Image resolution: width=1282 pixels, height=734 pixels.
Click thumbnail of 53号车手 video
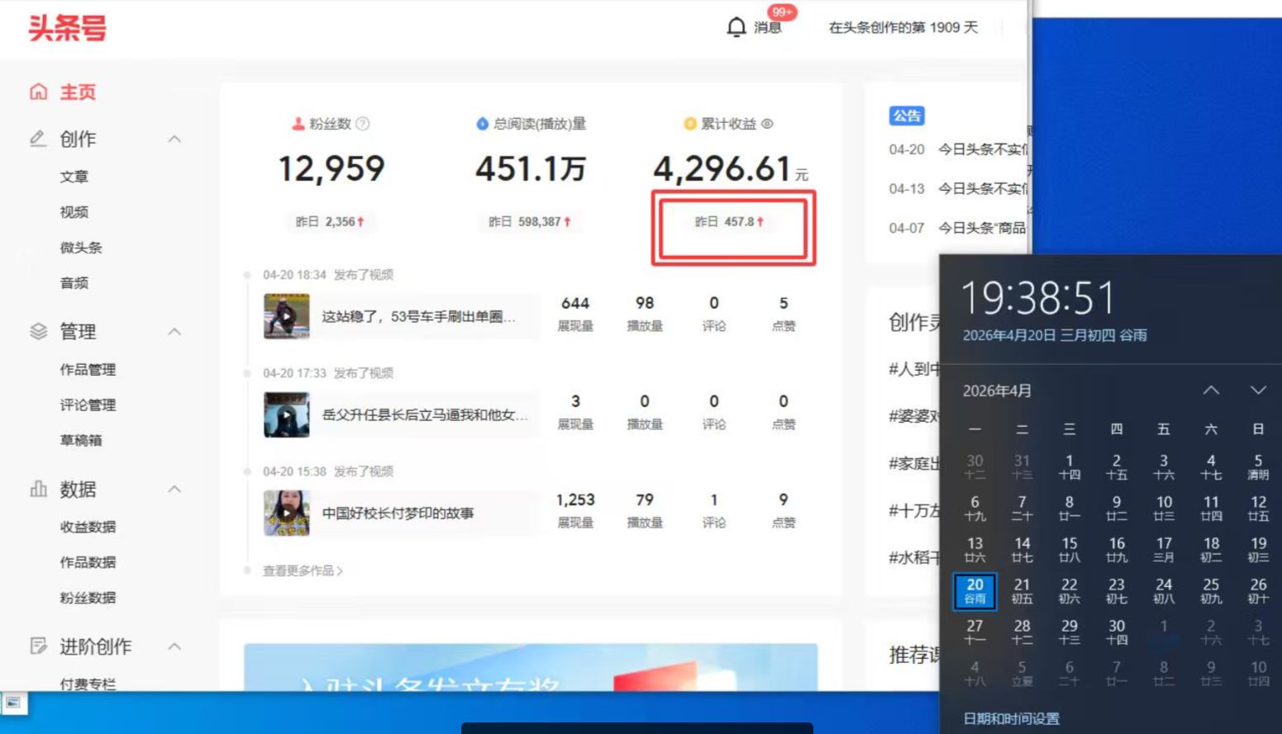pyautogui.click(x=287, y=316)
